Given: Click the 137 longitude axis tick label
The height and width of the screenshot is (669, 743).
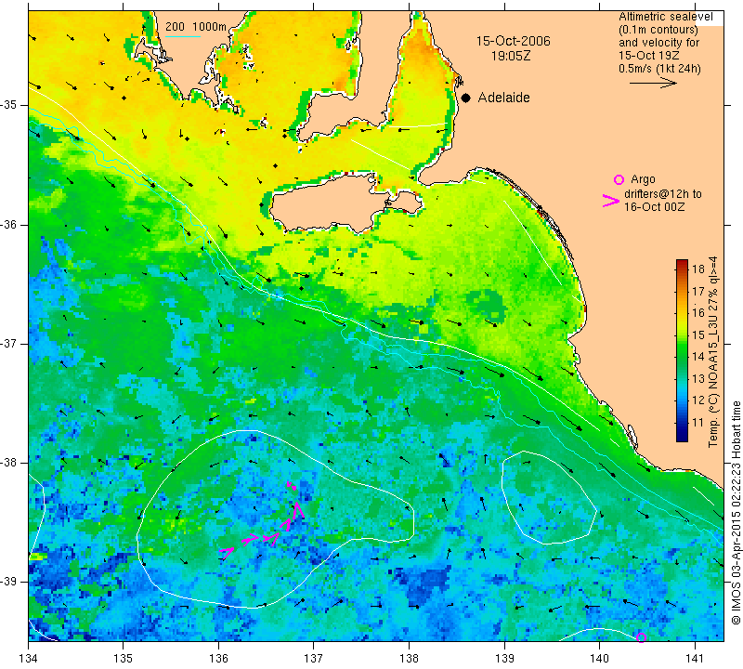Looking at the screenshot, I should point(313,658).
